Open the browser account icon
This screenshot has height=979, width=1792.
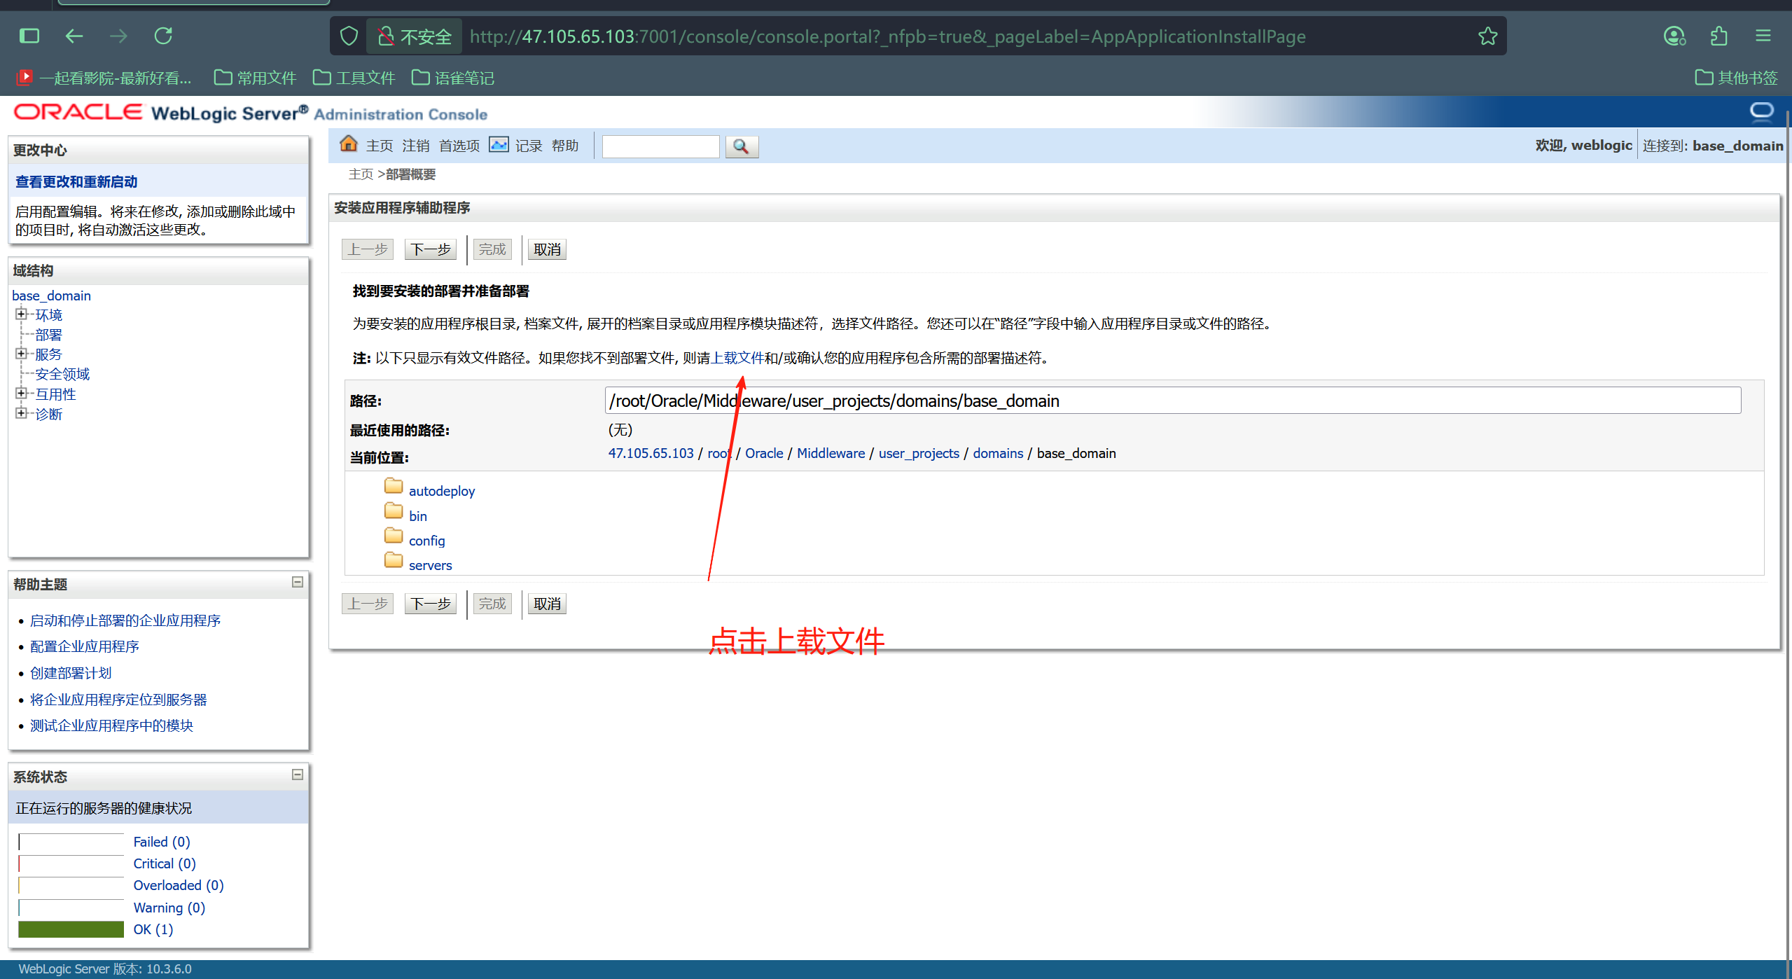[x=1674, y=36]
